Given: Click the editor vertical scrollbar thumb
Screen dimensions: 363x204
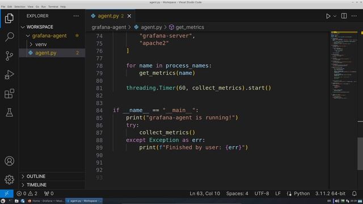Looking at the screenshot, I should point(360,154).
